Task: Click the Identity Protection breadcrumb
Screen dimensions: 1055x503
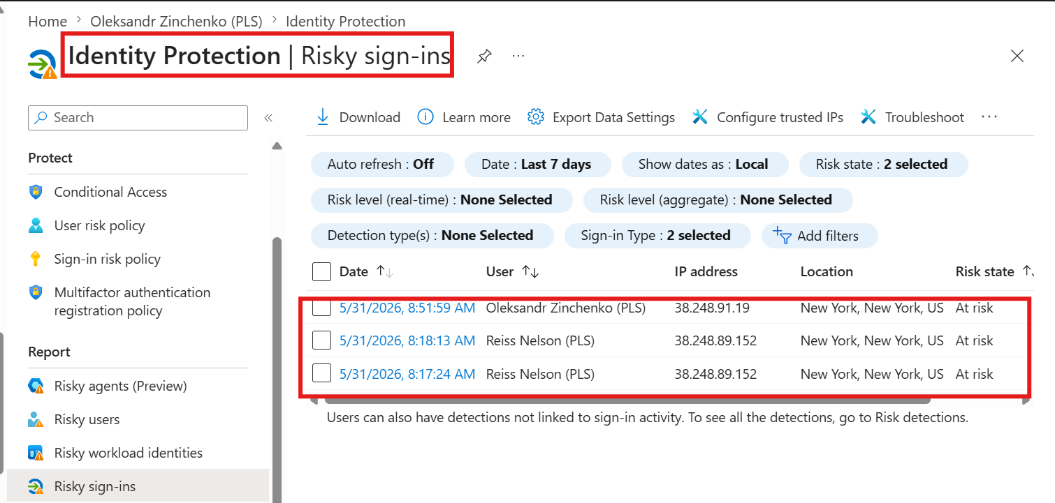Action: pos(345,22)
